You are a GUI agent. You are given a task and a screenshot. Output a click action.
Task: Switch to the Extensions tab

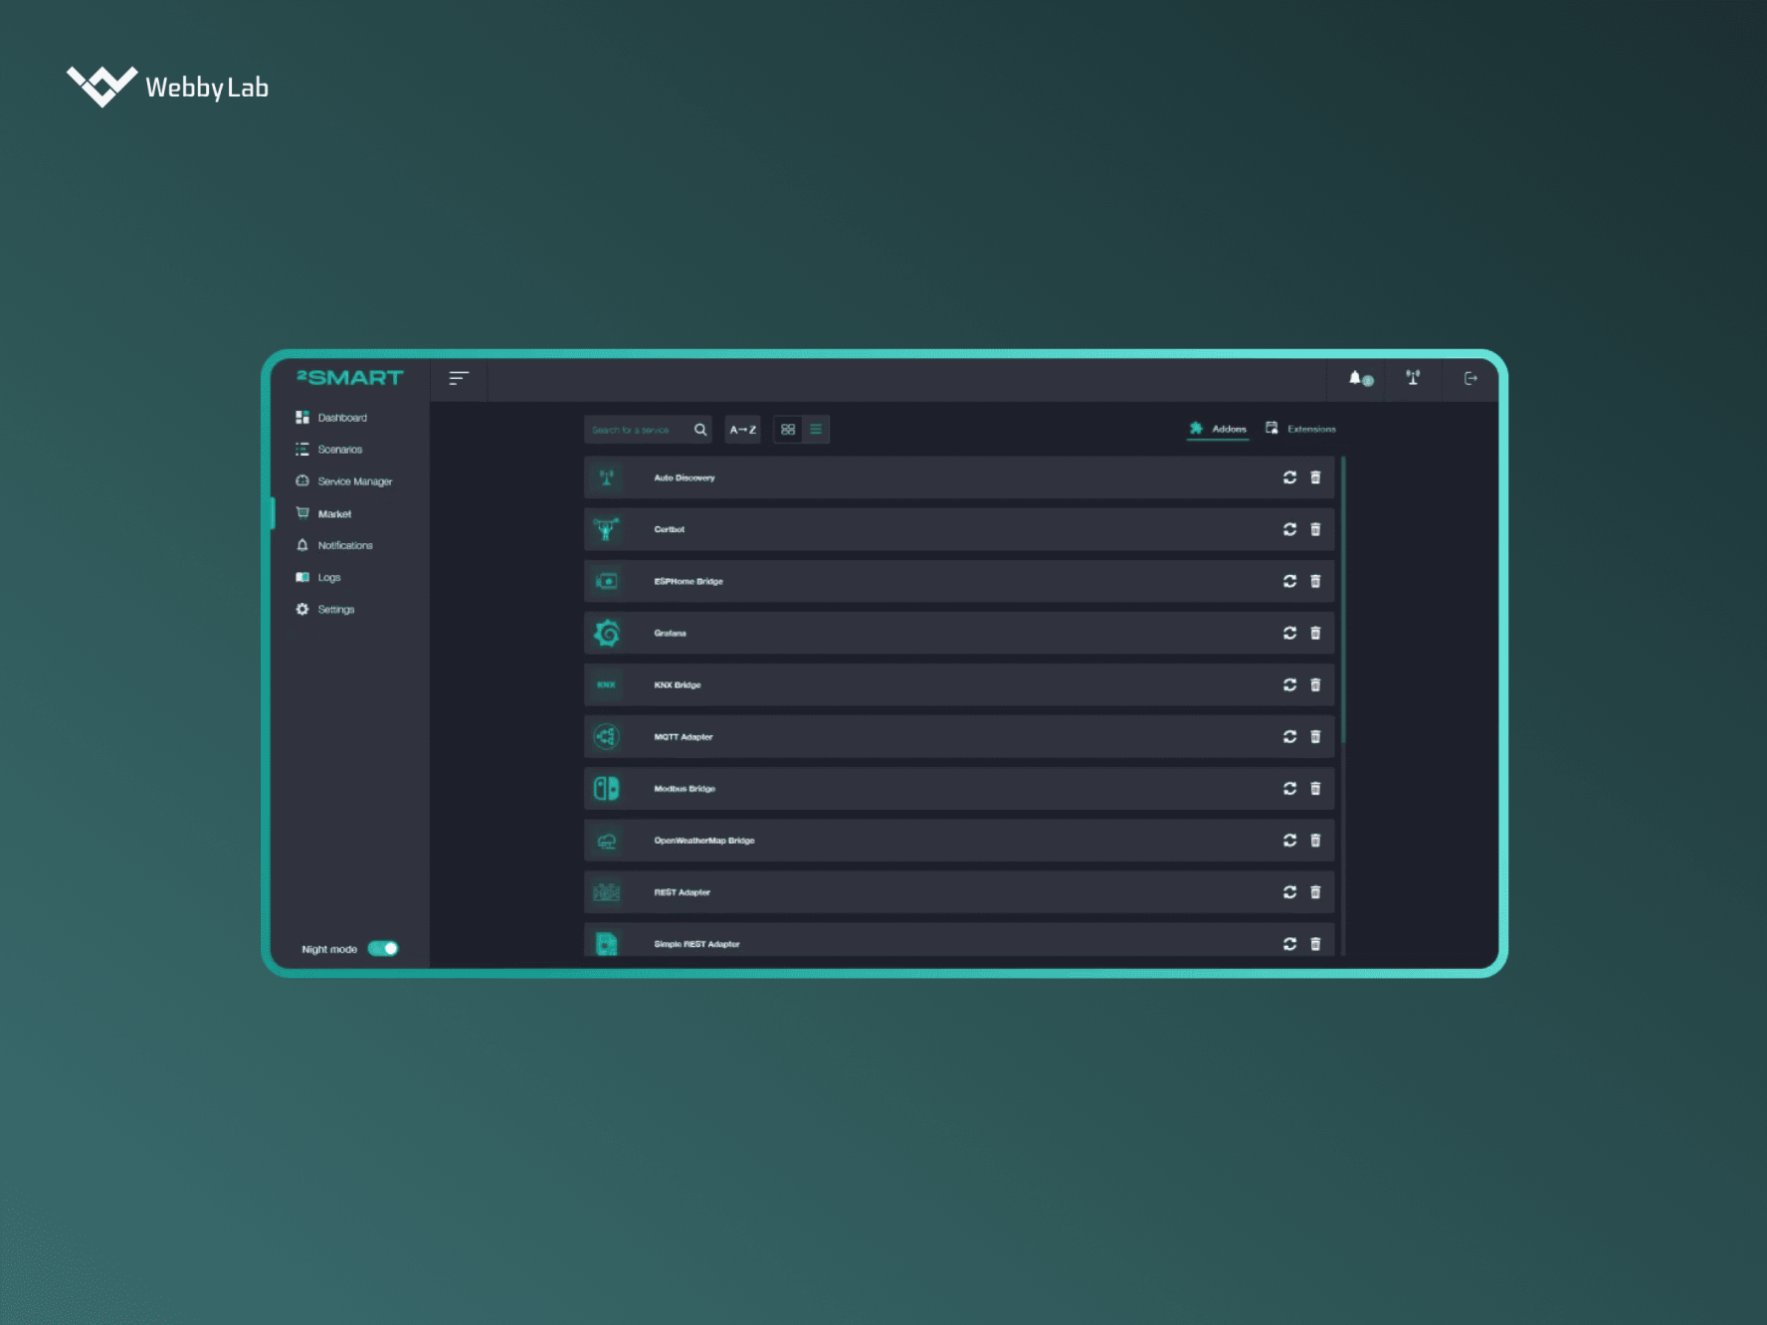click(x=1300, y=429)
